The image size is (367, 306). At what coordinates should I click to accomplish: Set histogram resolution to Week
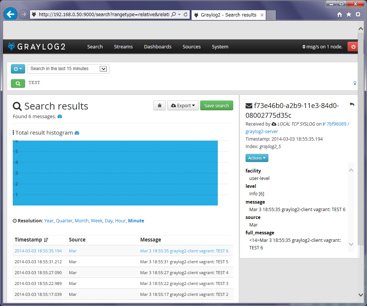click(97, 221)
